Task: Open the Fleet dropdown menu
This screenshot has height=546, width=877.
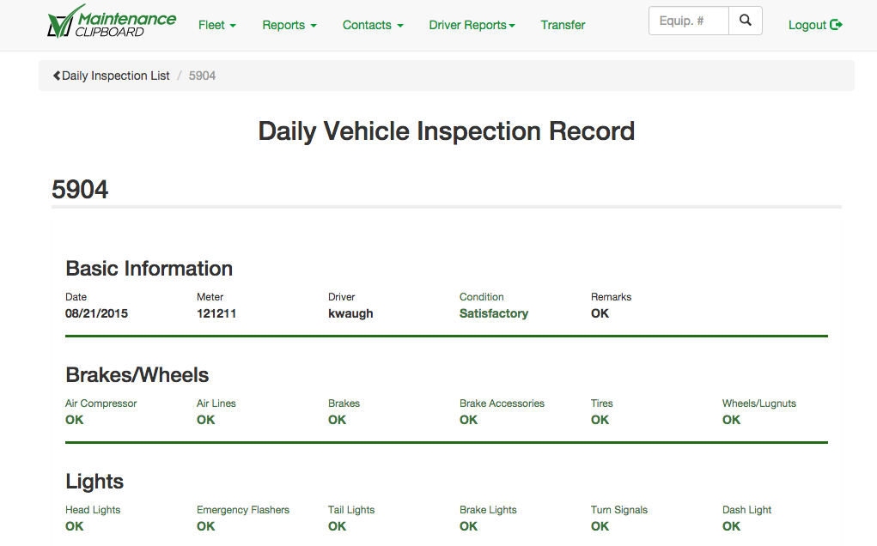Action: 216,25
